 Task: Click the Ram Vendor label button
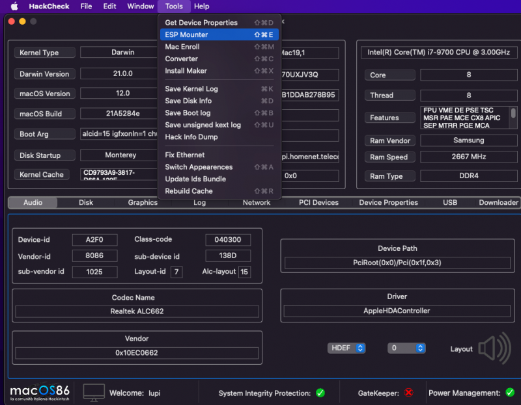point(390,140)
